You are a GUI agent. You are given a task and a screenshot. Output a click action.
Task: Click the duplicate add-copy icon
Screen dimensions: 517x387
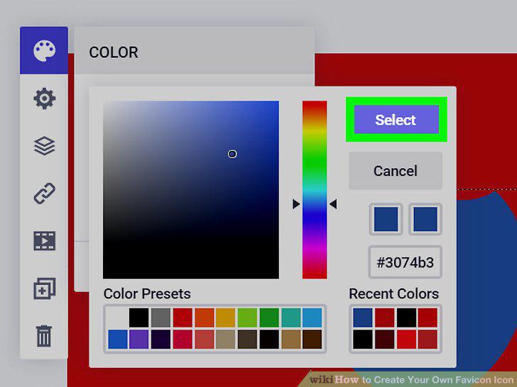(x=44, y=288)
